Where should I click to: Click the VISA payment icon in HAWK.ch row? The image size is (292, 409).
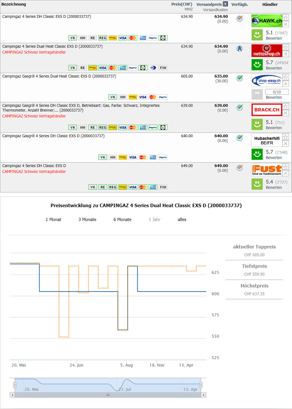[x=123, y=38]
